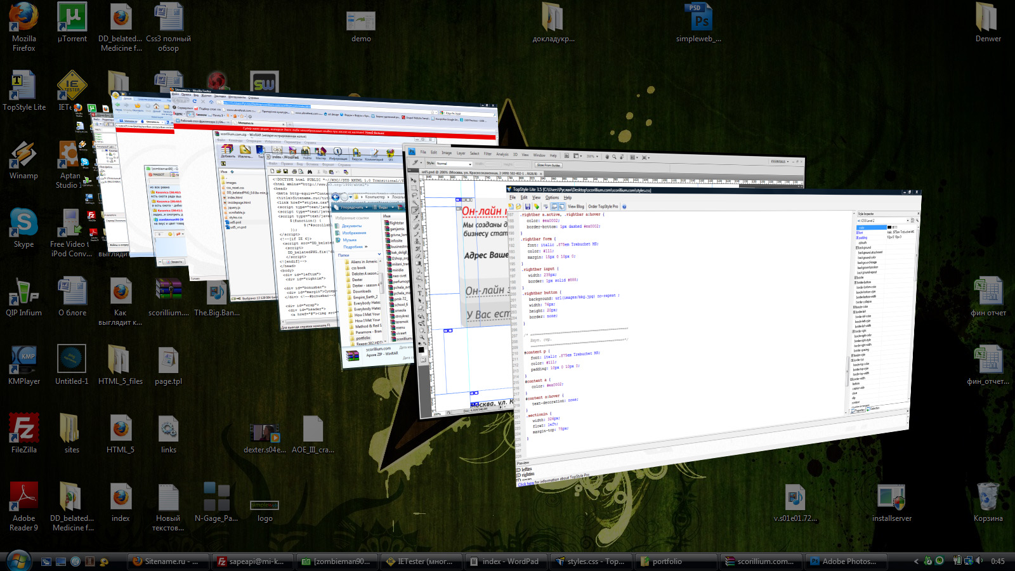Select the KMPlayer desktop shortcut
This screenshot has width=1015, height=571.
(x=24, y=365)
